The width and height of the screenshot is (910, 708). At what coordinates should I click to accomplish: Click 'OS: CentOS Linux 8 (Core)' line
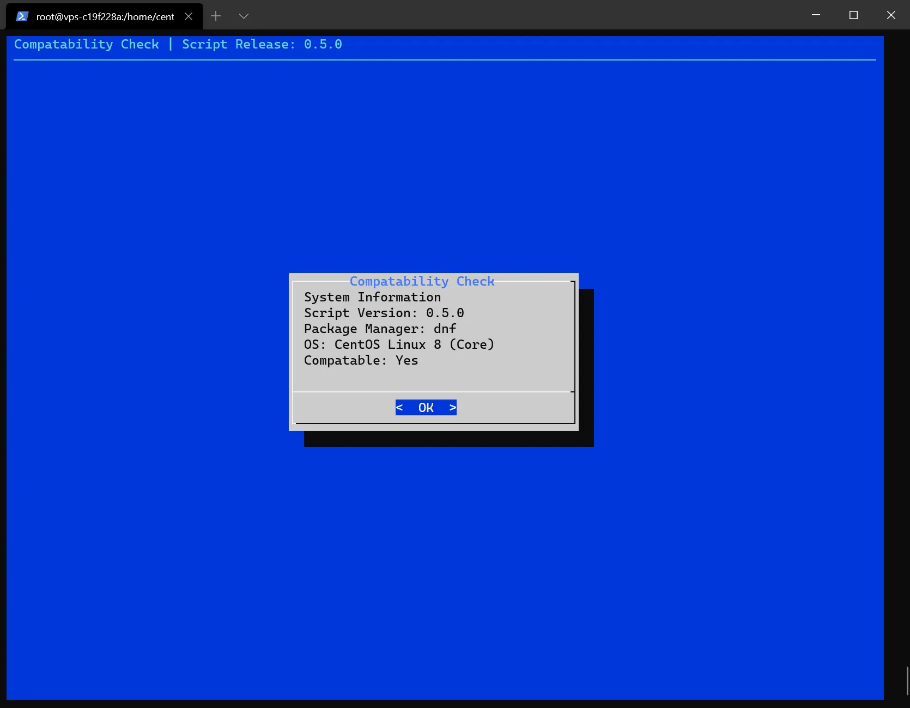(x=399, y=344)
